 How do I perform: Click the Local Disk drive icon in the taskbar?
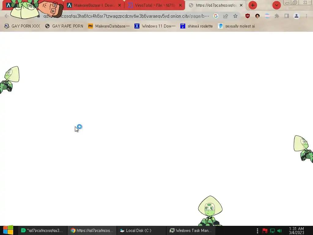pos(122,231)
